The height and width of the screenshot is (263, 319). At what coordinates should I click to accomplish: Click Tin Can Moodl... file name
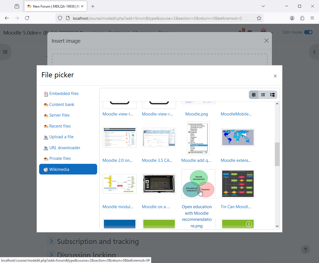tap(236, 207)
